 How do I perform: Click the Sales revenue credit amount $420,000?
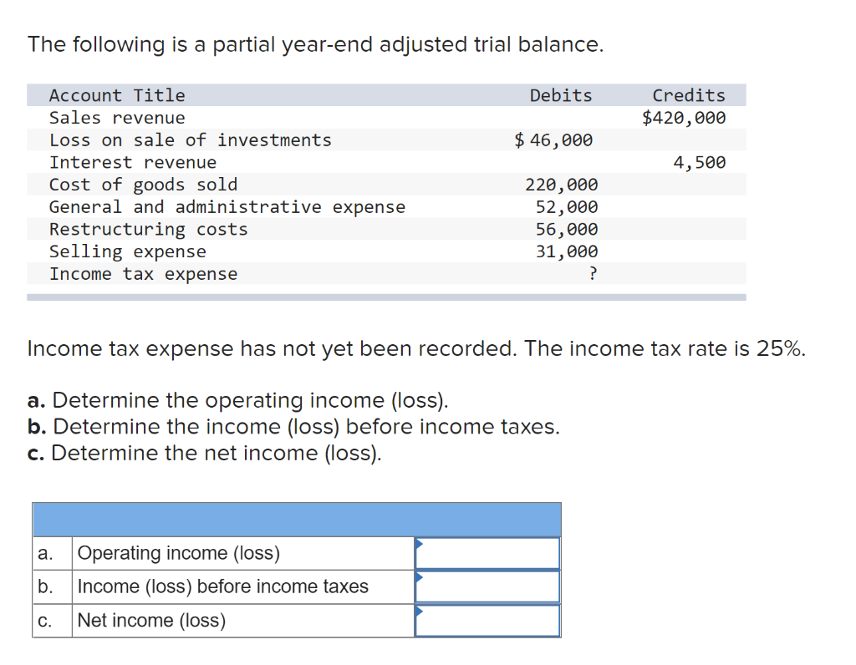(x=684, y=118)
